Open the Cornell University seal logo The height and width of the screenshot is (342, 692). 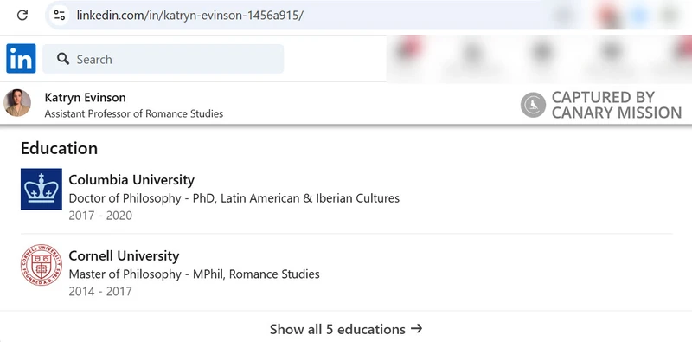(x=41, y=265)
